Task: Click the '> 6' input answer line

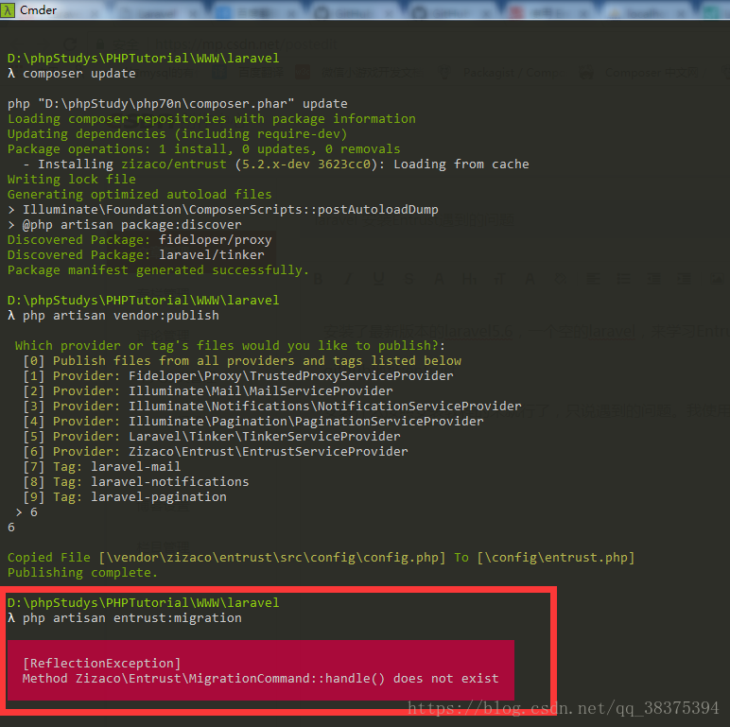Action: (x=26, y=512)
